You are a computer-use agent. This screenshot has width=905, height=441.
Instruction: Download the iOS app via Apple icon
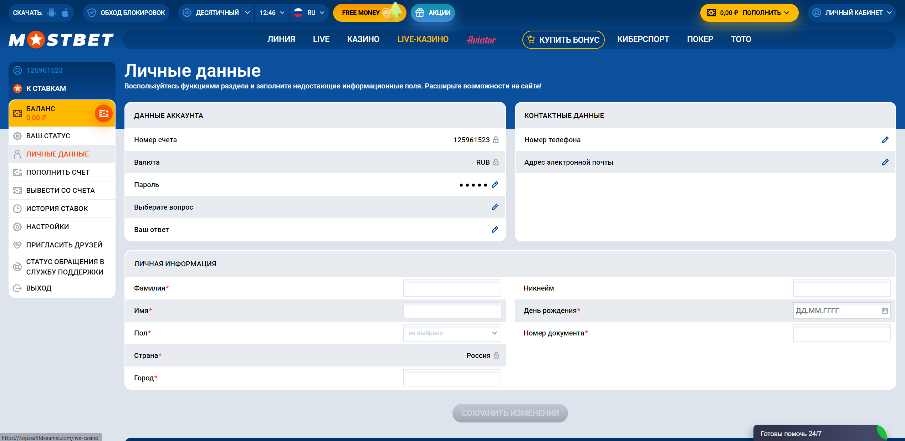click(65, 13)
